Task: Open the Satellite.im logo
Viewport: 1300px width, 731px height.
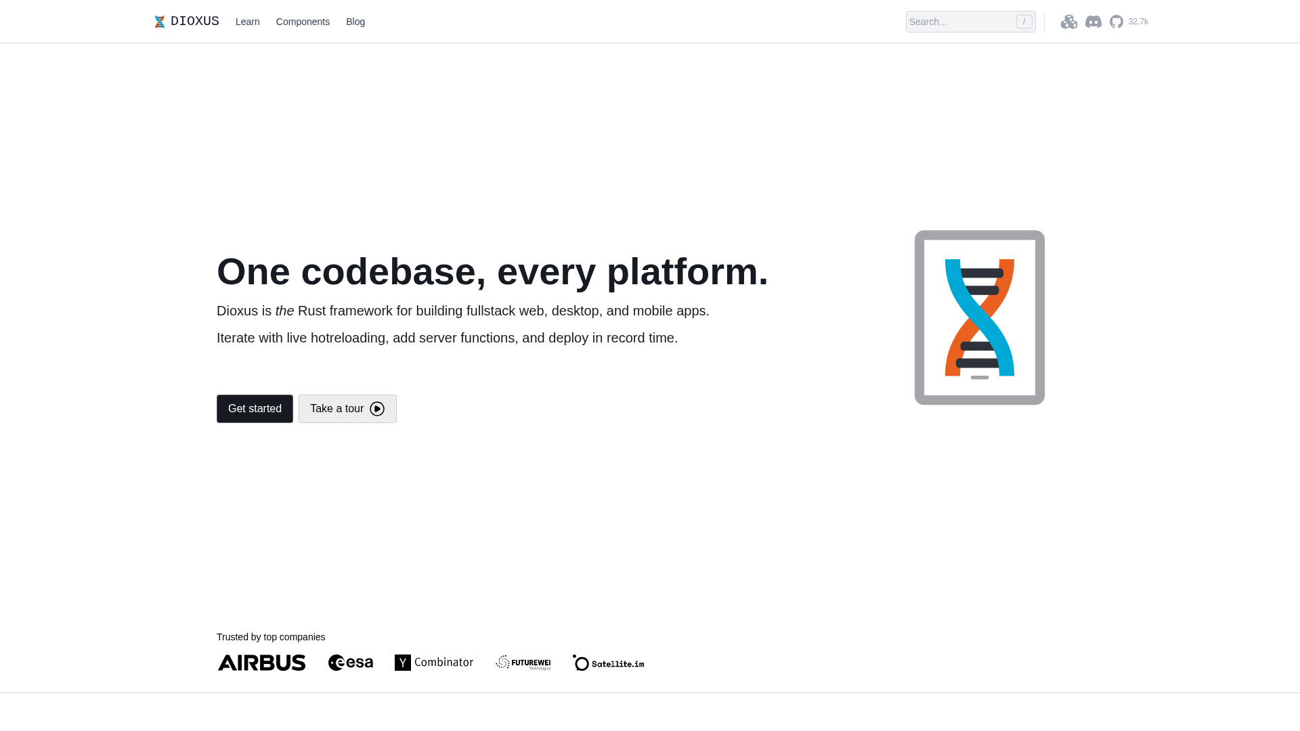Action: click(607, 662)
